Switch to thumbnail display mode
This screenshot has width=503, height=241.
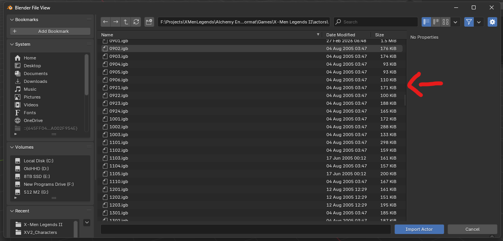(445, 22)
